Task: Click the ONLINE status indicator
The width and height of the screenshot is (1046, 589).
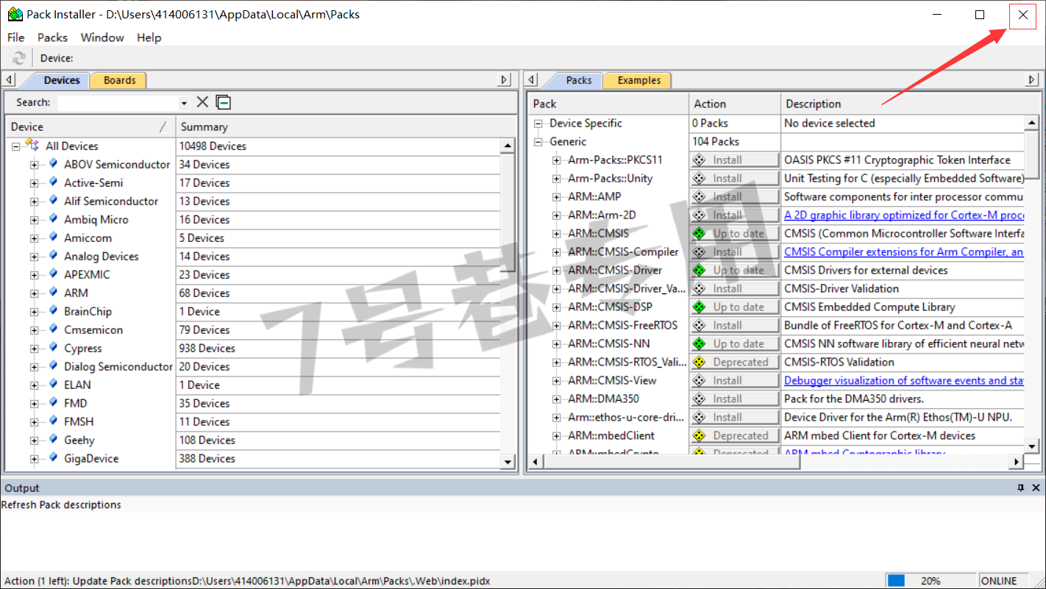Action: pyautogui.click(x=998, y=580)
